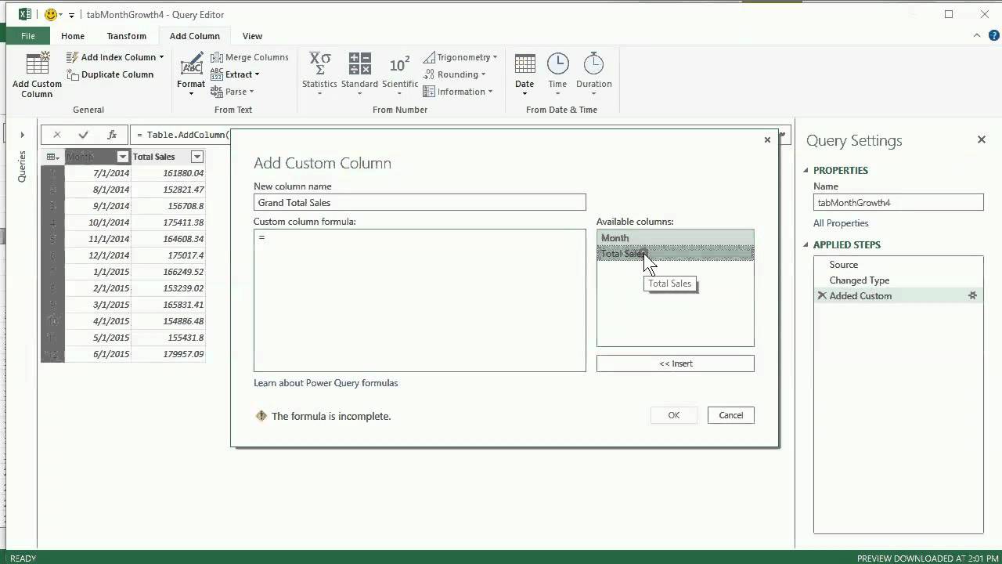Click the fx function icon
1002x564 pixels.
[x=112, y=135]
